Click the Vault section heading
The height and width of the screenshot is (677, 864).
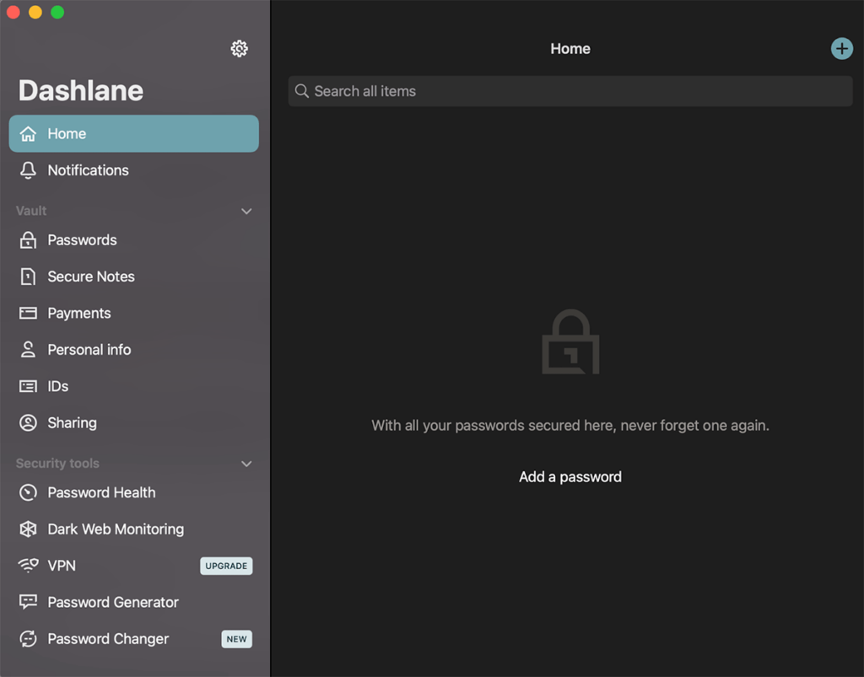[31, 211]
